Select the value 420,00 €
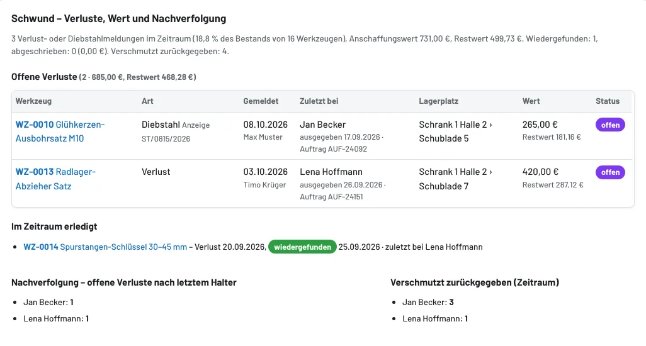The width and height of the screenshot is (646, 346). coord(540,172)
